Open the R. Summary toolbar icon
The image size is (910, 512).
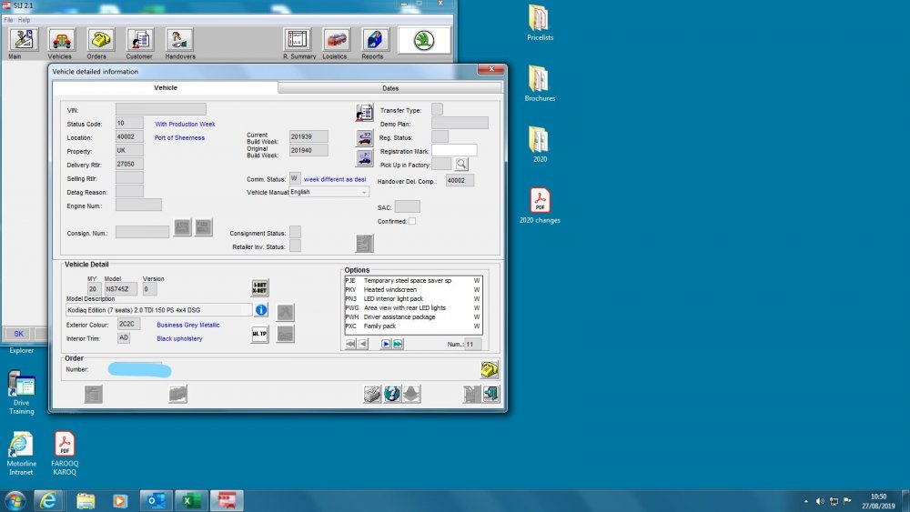(298, 40)
